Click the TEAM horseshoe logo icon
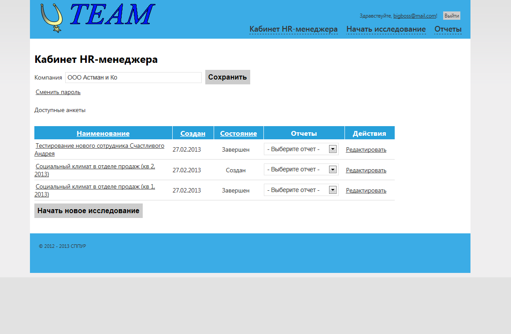This screenshot has height=334, width=511. [52, 18]
